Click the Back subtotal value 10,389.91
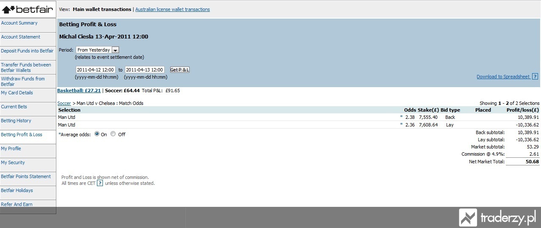The height and width of the screenshot is (228, 541). click(x=528, y=132)
